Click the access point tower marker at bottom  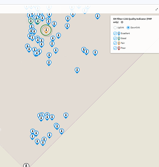point(26,165)
